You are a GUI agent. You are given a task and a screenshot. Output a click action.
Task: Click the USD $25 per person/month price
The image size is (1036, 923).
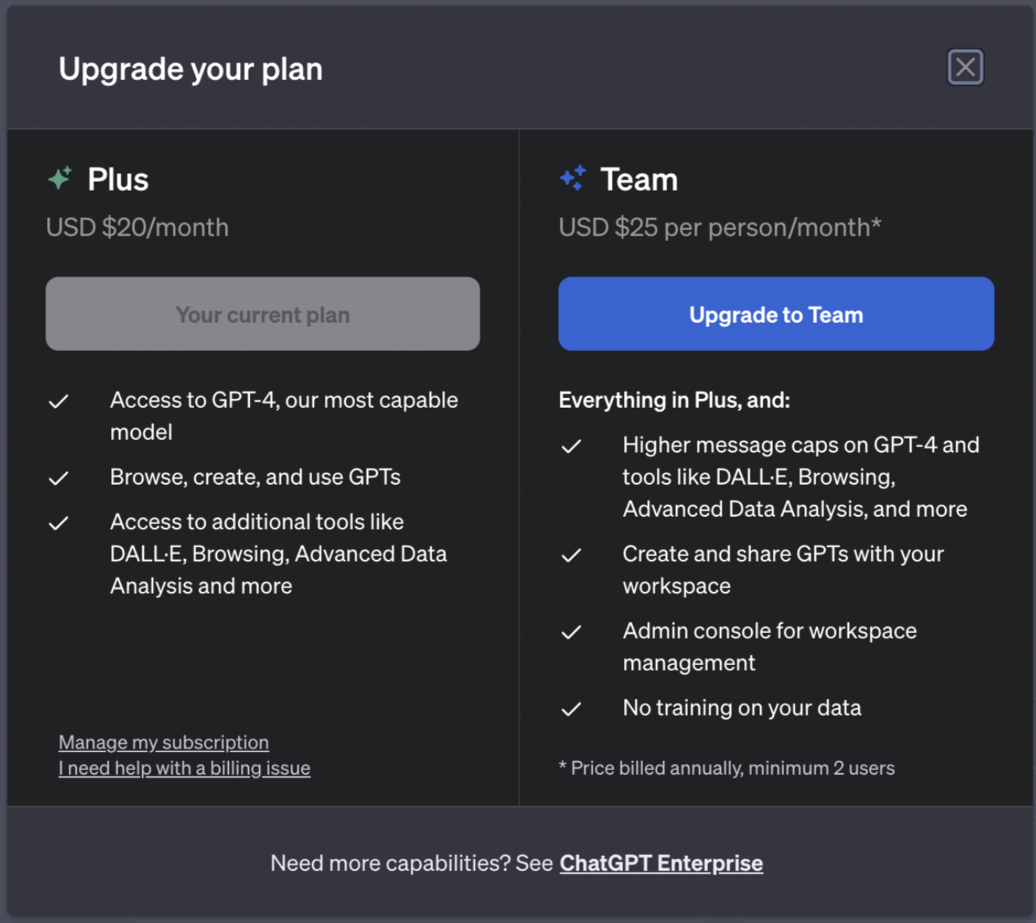719,227
